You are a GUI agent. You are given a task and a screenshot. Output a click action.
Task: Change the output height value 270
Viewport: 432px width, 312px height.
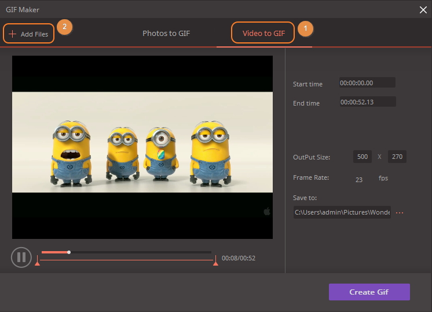coord(397,157)
